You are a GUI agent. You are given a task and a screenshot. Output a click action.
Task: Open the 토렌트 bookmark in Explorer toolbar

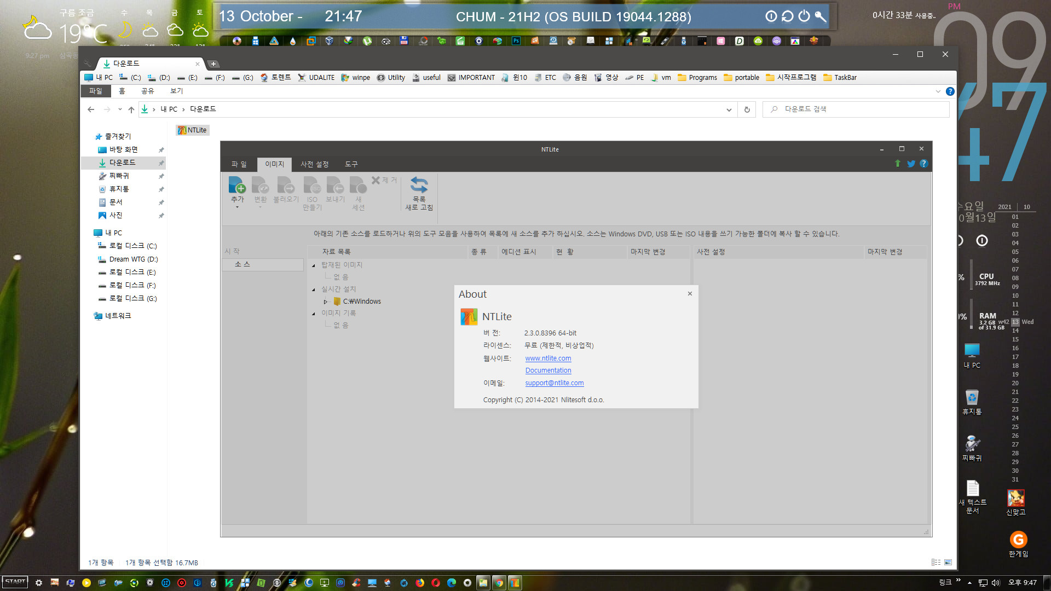tap(275, 78)
